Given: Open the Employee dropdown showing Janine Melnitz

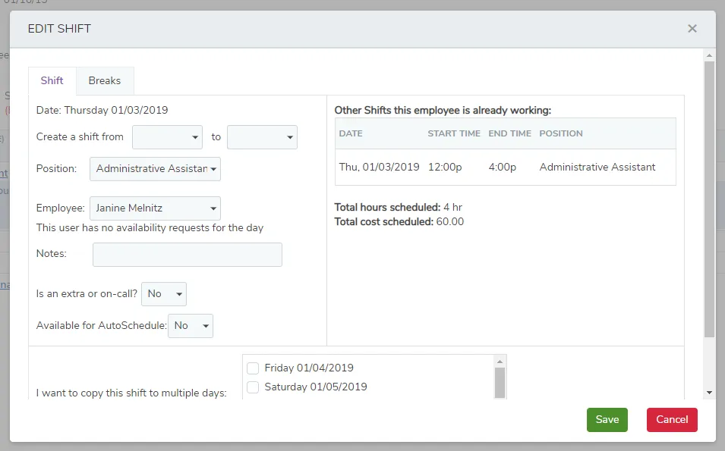Looking at the screenshot, I should tap(155, 208).
